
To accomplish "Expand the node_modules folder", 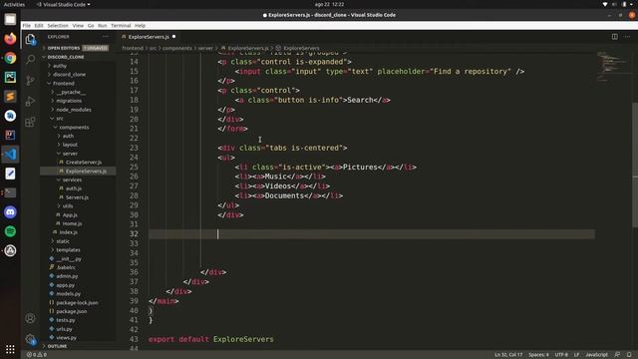I will pos(73,110).
